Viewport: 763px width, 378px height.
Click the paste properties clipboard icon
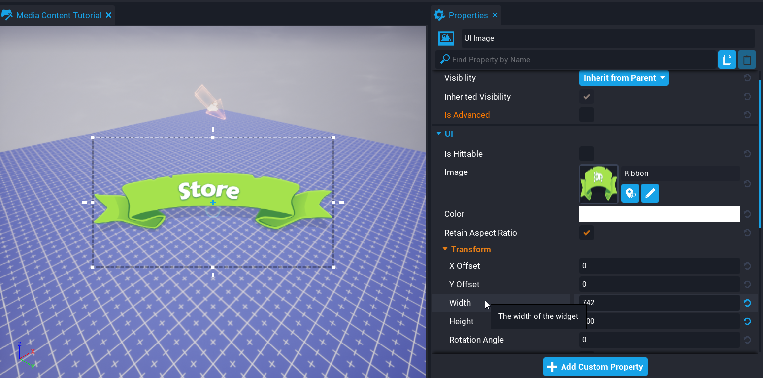pos(747,60)
